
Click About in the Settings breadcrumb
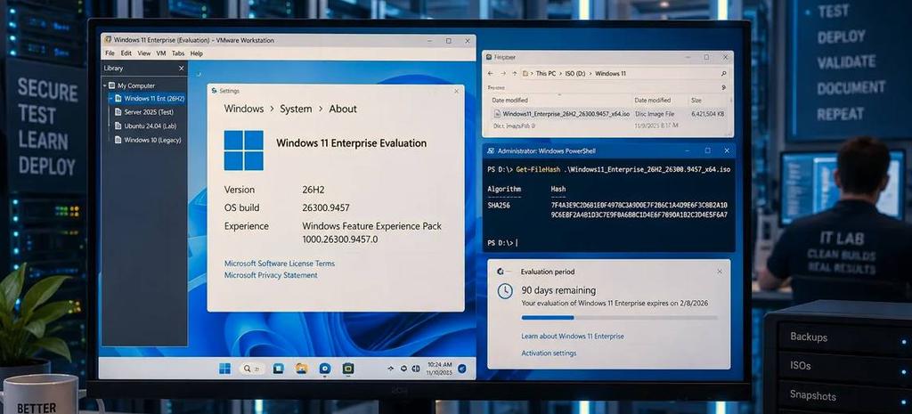pos(343,109)
